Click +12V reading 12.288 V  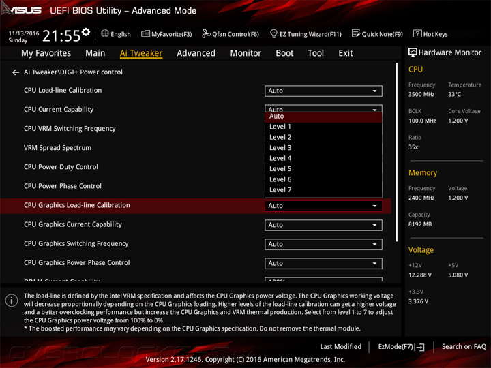(420, 275)
